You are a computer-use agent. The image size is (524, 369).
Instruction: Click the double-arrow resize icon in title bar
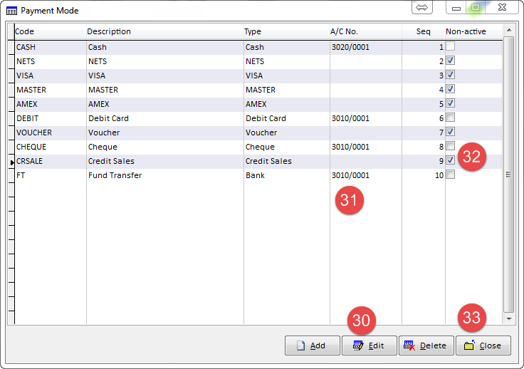[x=422, y=7]
